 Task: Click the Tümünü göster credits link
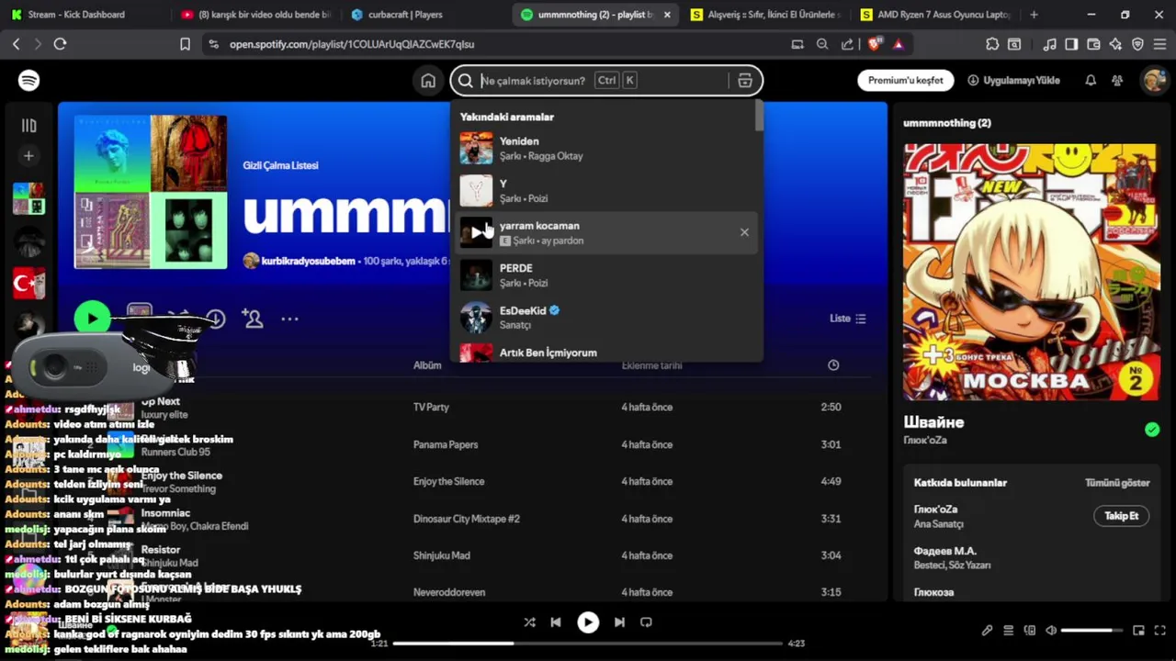(x=1117, y=483)
